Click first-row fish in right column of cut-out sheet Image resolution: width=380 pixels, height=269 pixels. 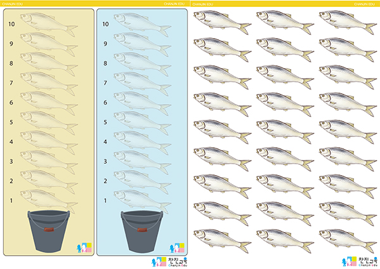point(348,22)
